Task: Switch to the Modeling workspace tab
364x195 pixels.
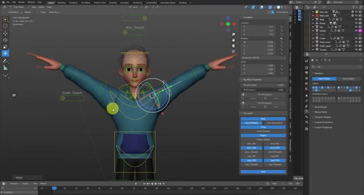Action: [62, 3]
